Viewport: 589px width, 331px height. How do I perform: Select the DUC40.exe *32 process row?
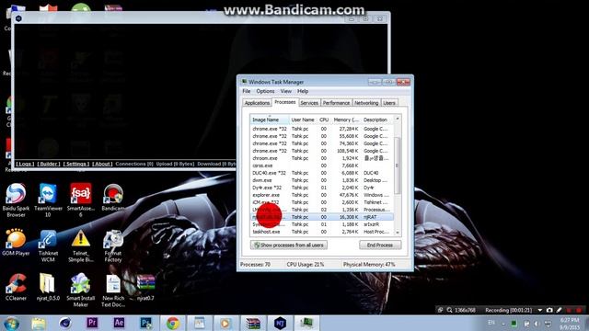pos(322,173)
